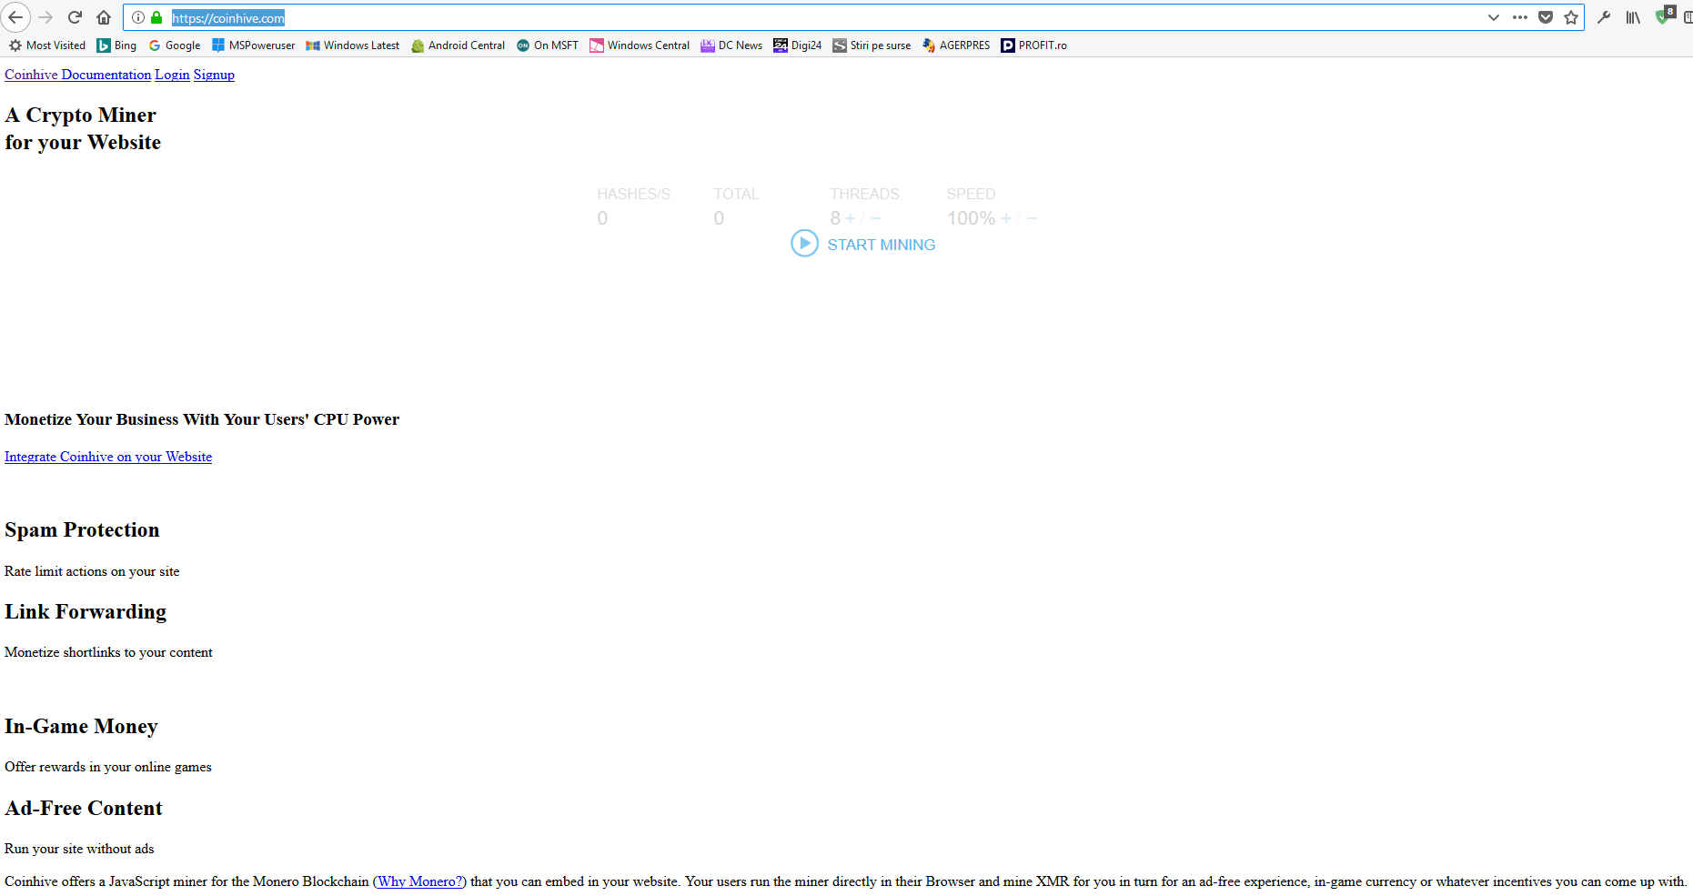Open the antivirus shield icon with badge 8
This screenshot has height=896, width=1693.
pos(1663,17)
